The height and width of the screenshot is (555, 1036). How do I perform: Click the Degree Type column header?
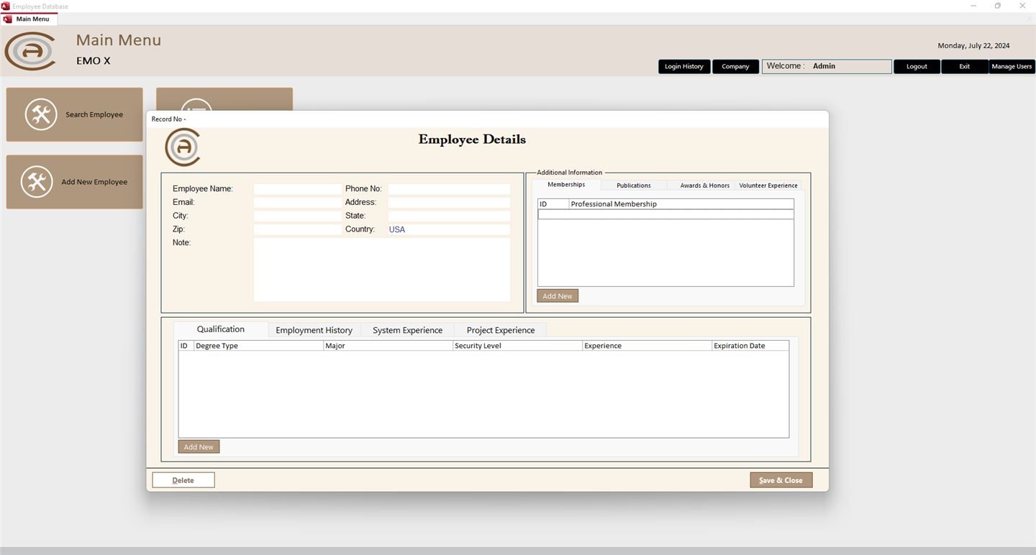[x=258, y=346]
